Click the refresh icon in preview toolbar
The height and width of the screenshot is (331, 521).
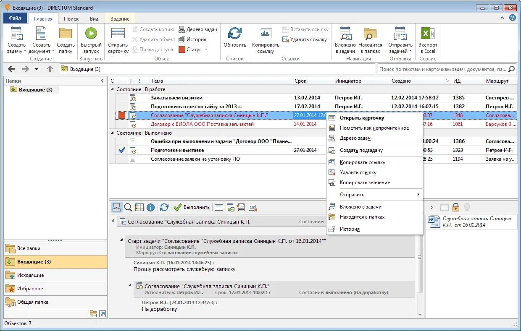pyautogui.click(x=164, y=207)
